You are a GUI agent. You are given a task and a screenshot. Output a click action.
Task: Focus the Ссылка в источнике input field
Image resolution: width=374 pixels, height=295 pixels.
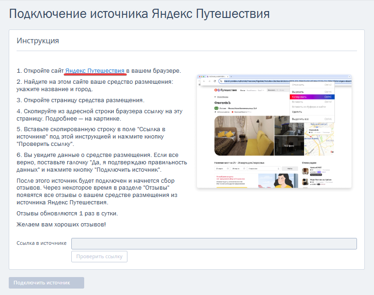214,243
